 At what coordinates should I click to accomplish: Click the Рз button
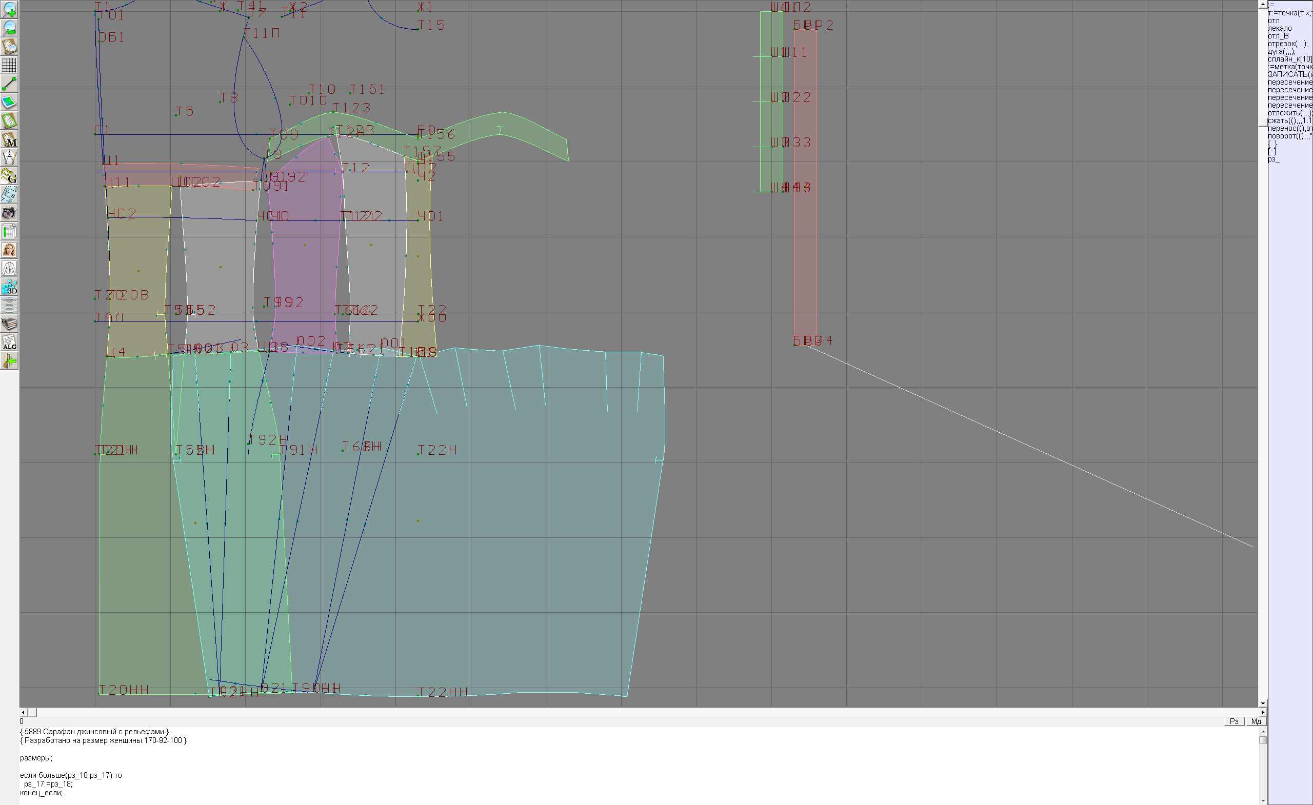[x=1234, y=721]
